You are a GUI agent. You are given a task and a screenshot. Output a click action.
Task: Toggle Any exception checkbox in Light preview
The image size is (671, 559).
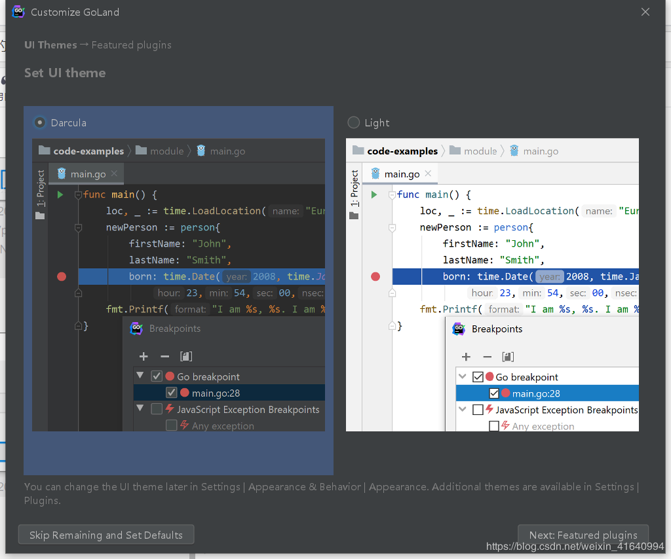[494, 425]
